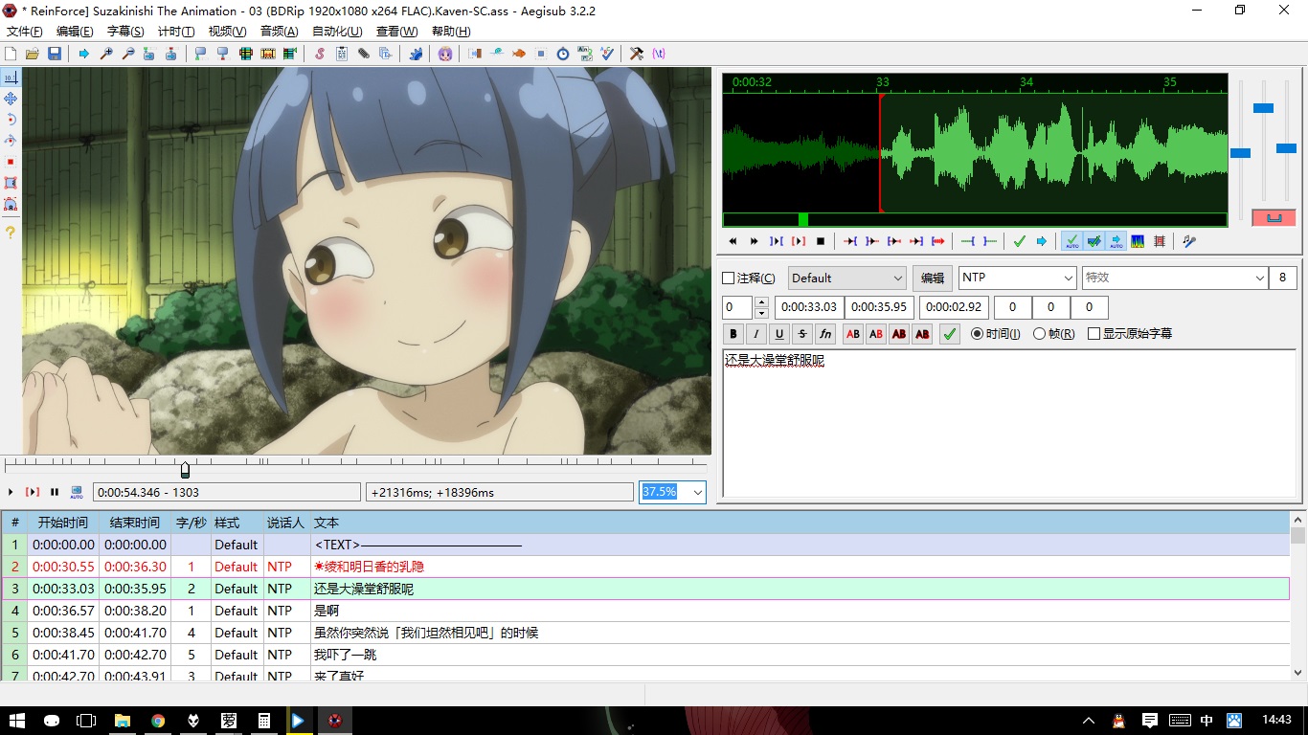Toggle link of vertical zoom and volume sliders
This screenshot has width=1308, height=735.
1274,217
